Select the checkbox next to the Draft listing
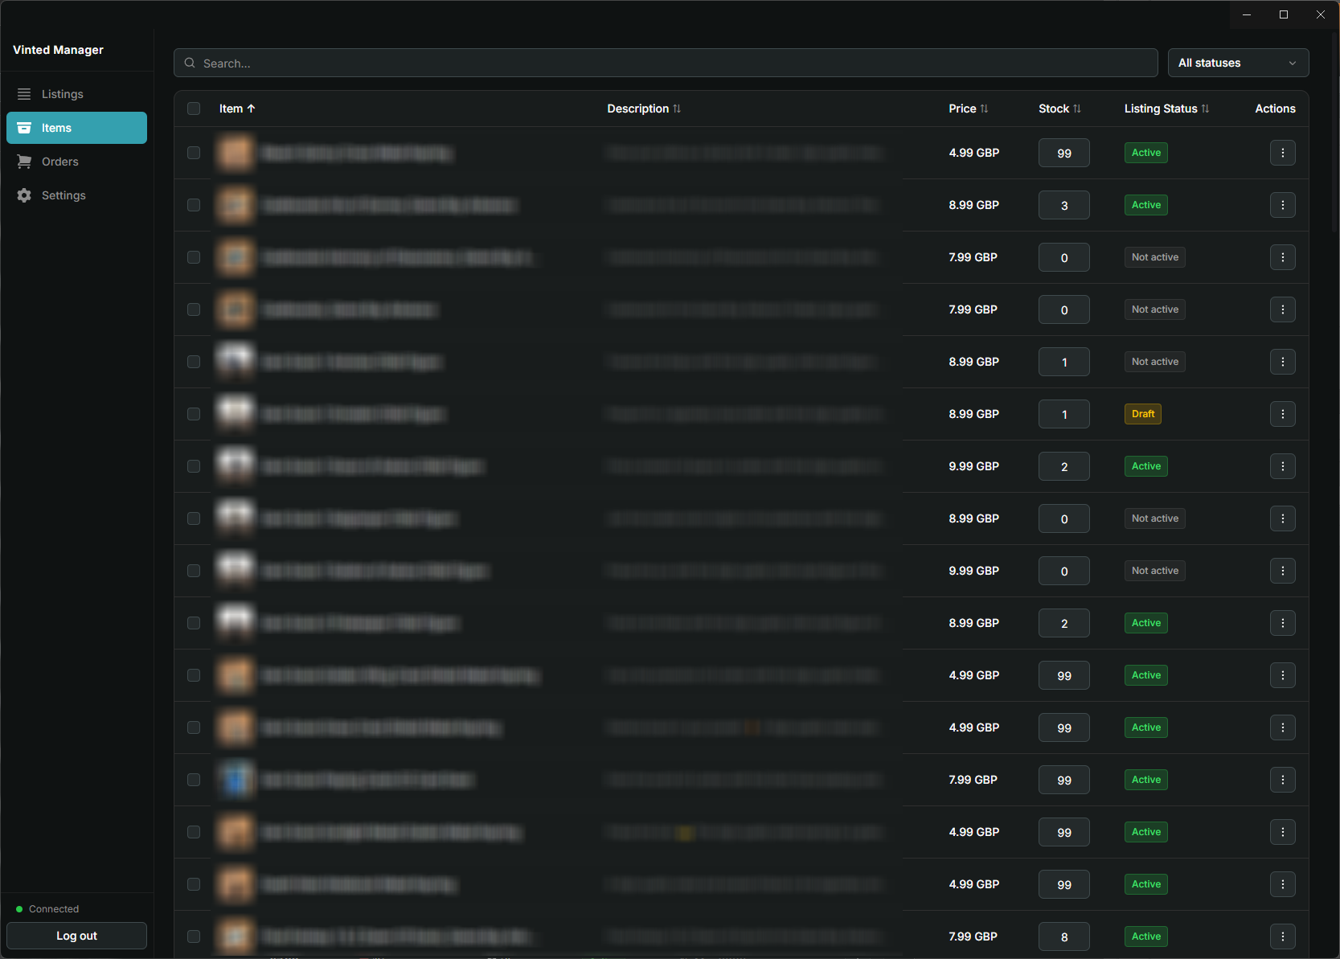Viewport: 1340px width, 959px height. pyautogui.click(x=193, y=414)
